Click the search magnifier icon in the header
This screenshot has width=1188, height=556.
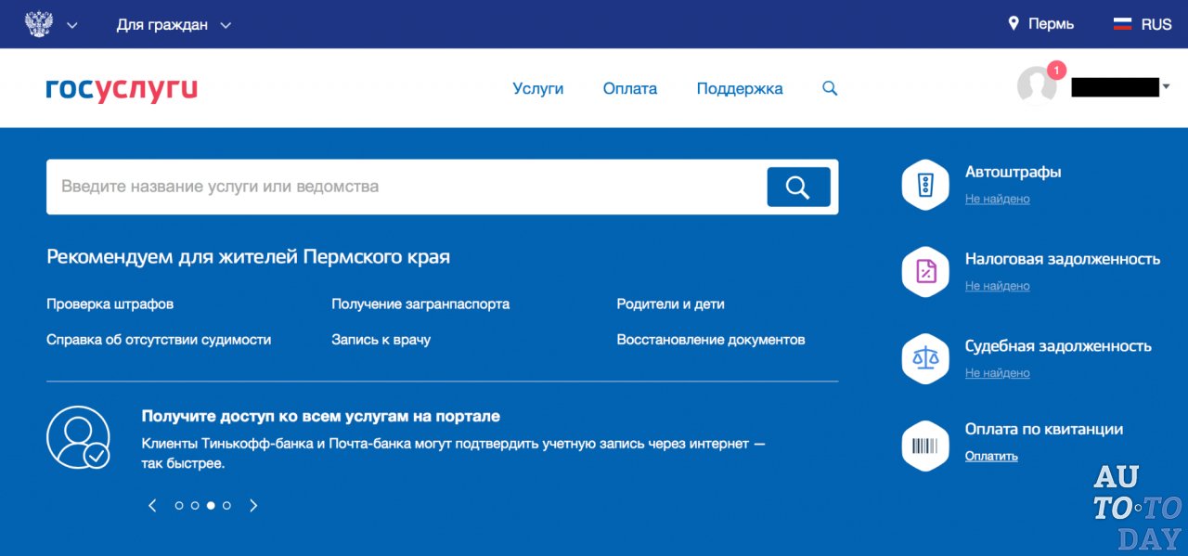pos(829,88)
